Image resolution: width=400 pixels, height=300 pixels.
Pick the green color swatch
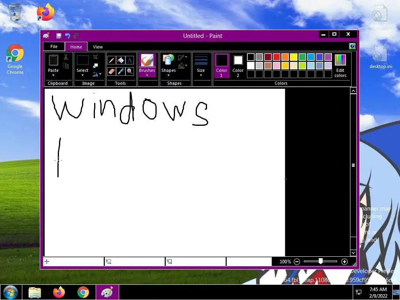302,57
